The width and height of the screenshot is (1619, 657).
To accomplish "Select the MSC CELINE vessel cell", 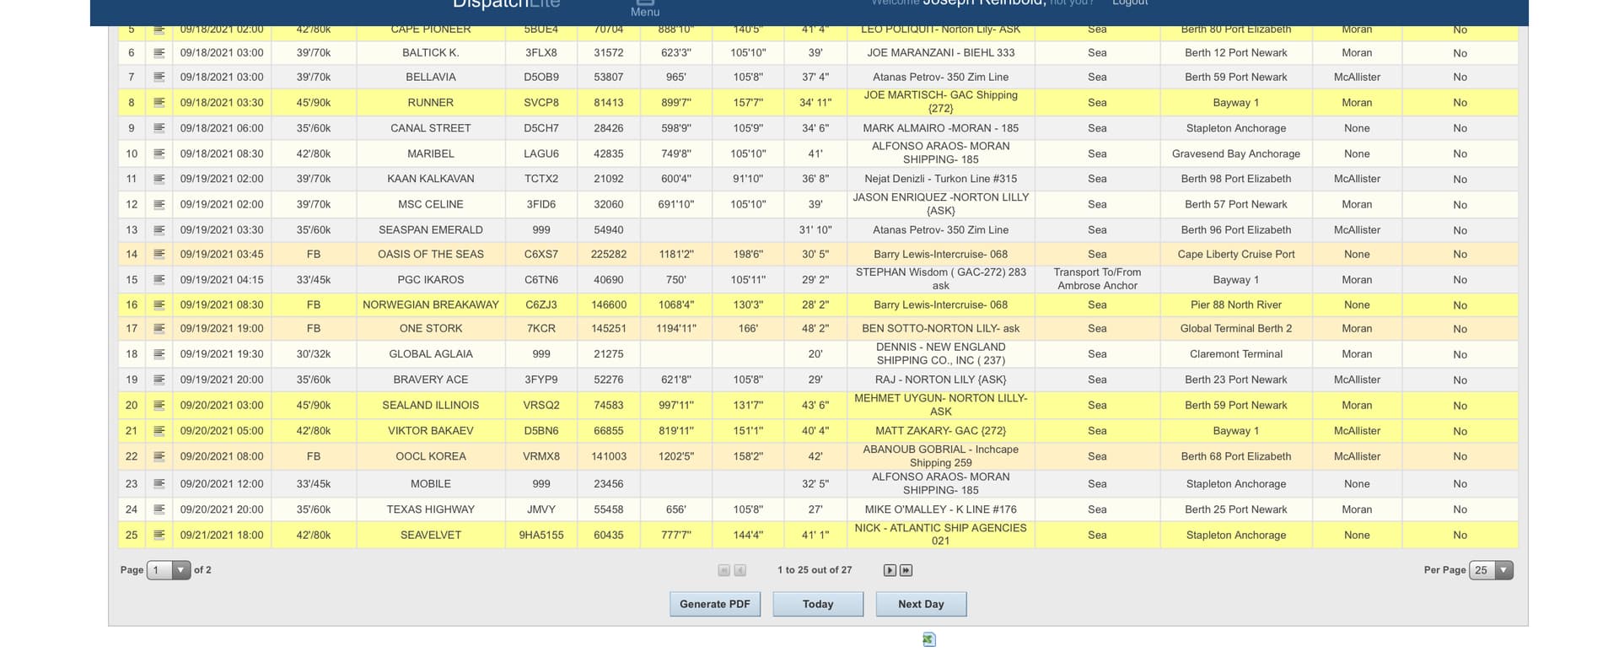I will [430, 204].
